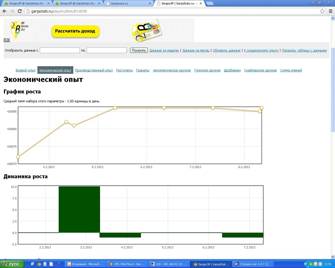Click the first data point on growth graph

tap(18, 157)
